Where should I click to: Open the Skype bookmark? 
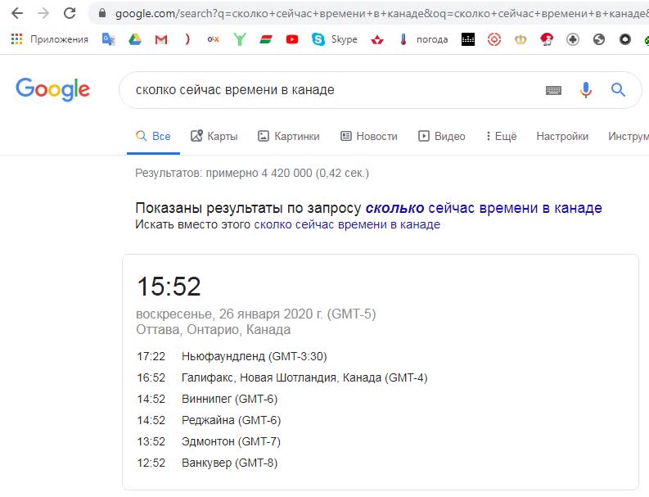coord(335,39)
